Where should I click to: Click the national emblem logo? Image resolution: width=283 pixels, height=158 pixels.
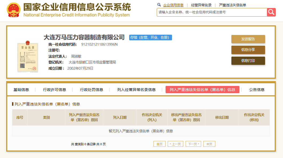click(x=14, y=10)
